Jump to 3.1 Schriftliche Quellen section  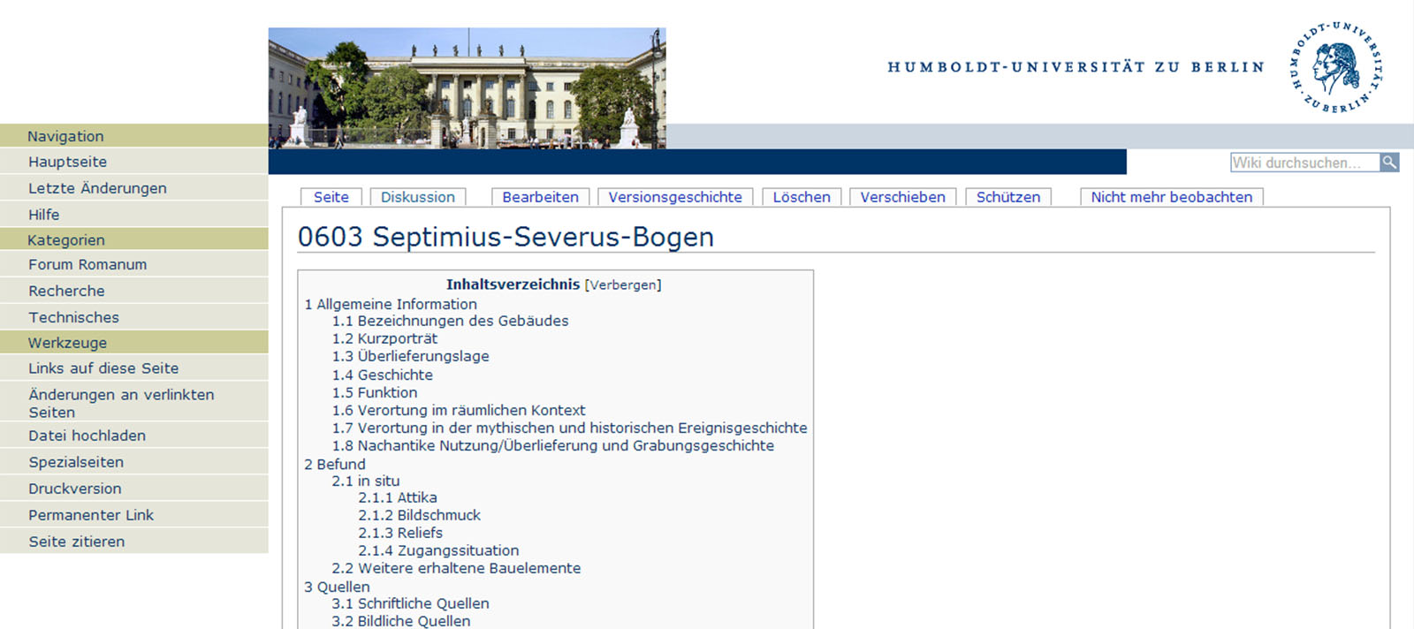tap(410, 603)
